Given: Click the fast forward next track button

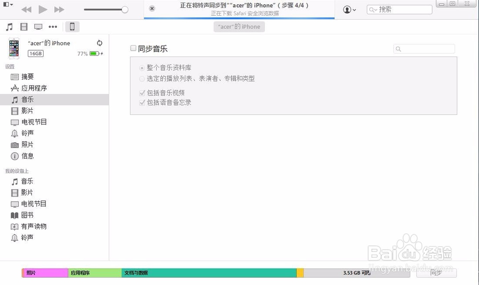Looking at the screenshot, I should point(59,10).
